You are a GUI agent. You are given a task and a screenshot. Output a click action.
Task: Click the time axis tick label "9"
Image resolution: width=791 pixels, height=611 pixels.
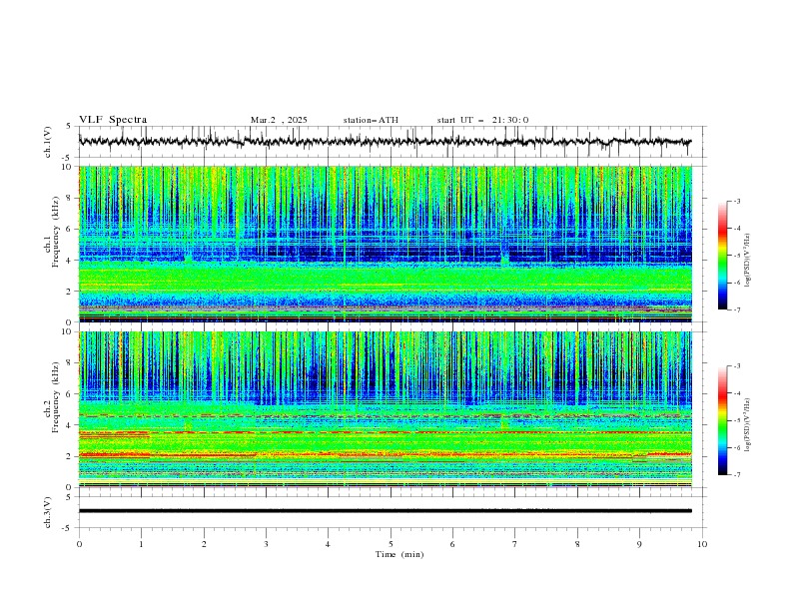point(639,544)
